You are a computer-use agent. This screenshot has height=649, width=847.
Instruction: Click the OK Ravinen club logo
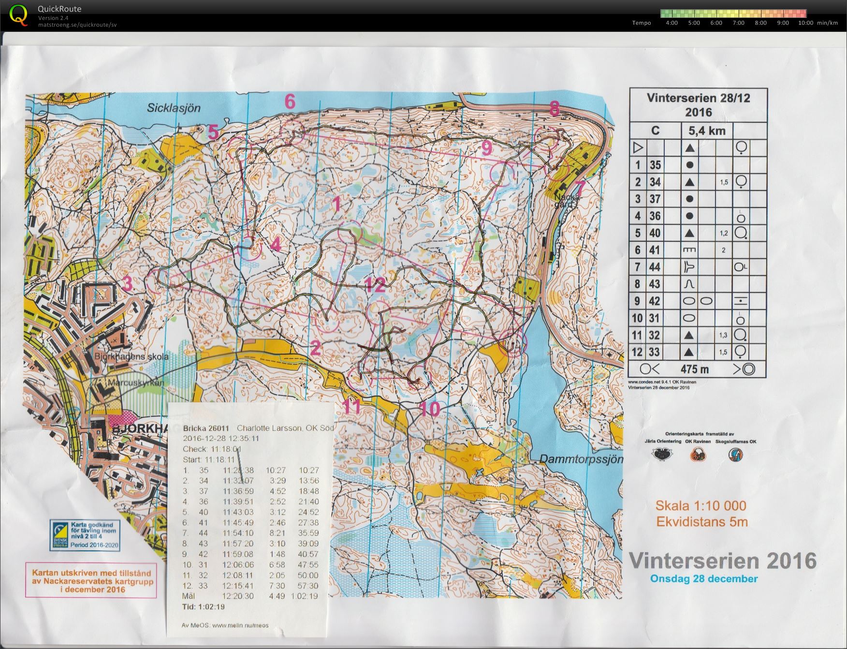tap(698, 455)
